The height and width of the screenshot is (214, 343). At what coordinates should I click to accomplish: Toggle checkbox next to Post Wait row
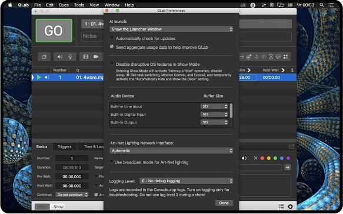96,185
